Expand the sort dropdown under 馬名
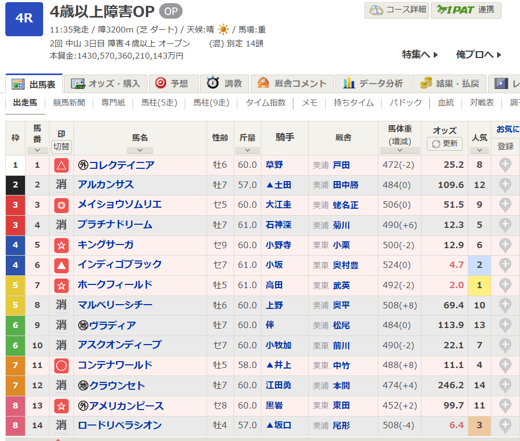520x441 pixels. click(x=140, y=151)
